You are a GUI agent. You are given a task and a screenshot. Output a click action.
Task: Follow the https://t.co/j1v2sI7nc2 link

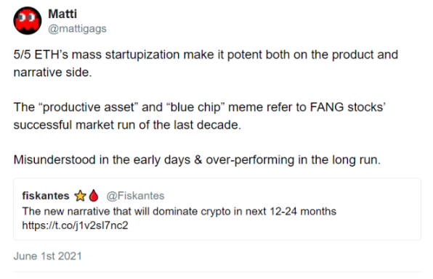[x=75, y=225]
